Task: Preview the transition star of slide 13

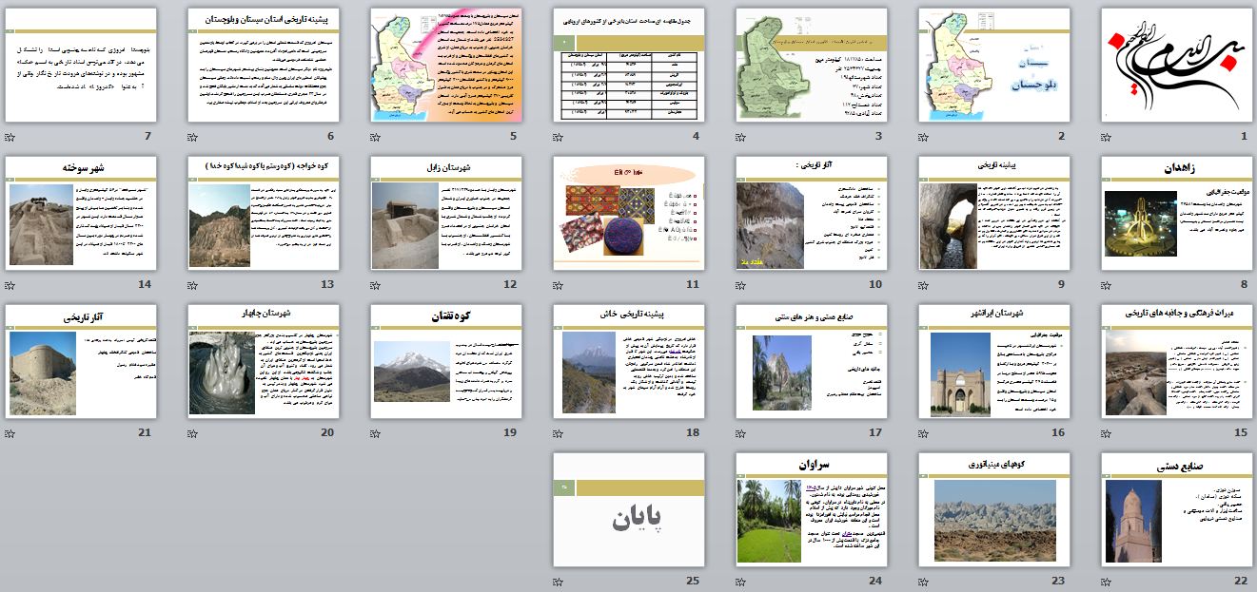Action: click(192, 286)
